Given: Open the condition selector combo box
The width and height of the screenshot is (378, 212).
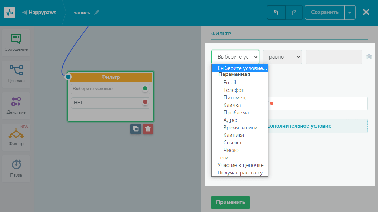Looking at the screenshot, I should click(x=235, y=57).
